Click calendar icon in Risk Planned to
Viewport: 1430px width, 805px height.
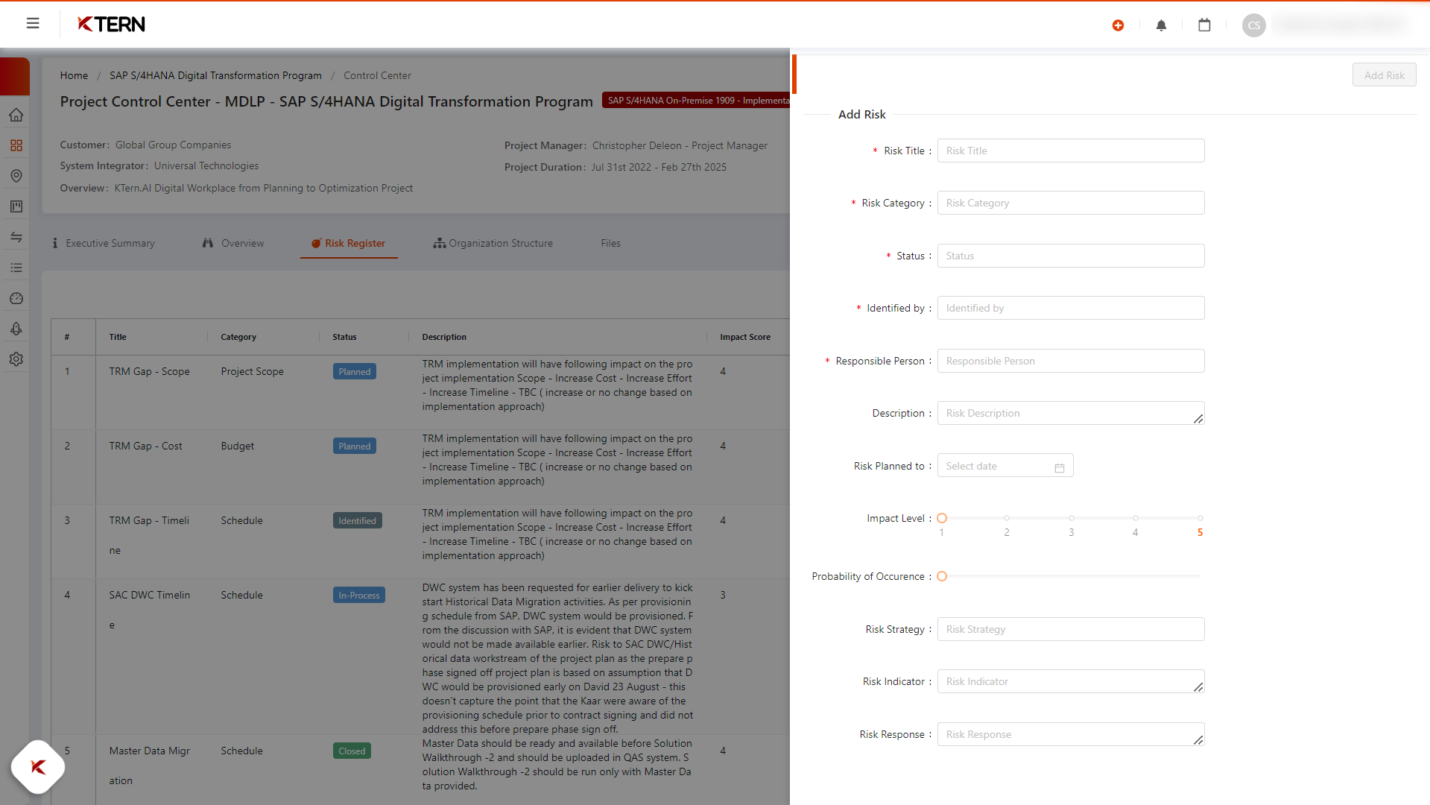(x=1060, y=467)
